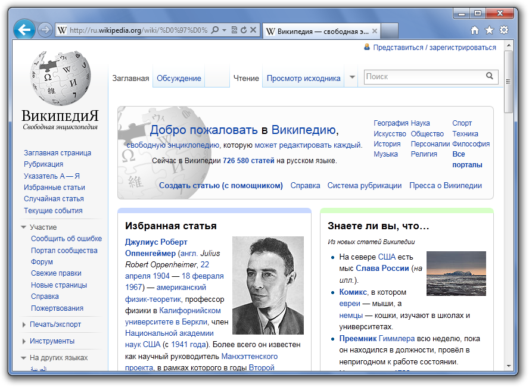
Task: Select the Чтение tab
Action: [246, 78]
